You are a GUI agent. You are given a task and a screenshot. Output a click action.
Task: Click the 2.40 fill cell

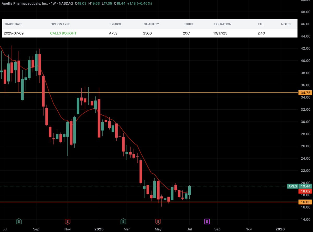(262, 33)
